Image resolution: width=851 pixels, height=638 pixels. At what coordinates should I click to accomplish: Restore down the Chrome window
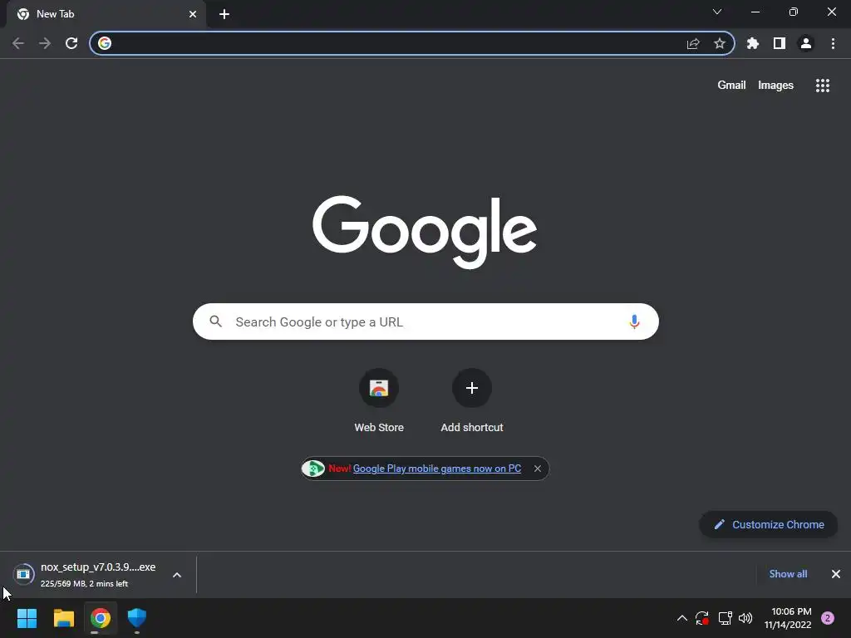coord(794,12)
